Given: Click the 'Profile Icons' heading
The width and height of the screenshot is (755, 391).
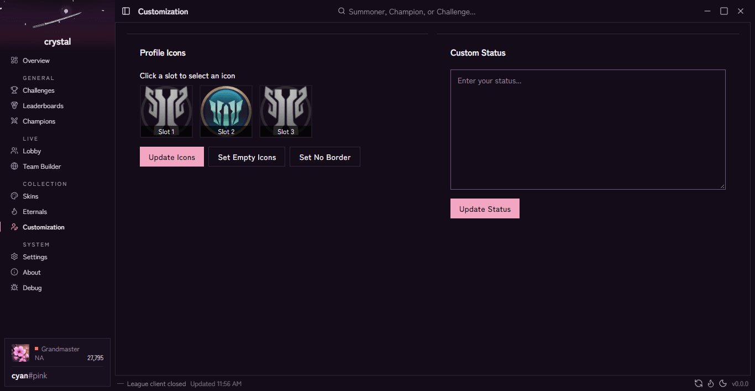Looking at the screenshot, I should [162, 53].
